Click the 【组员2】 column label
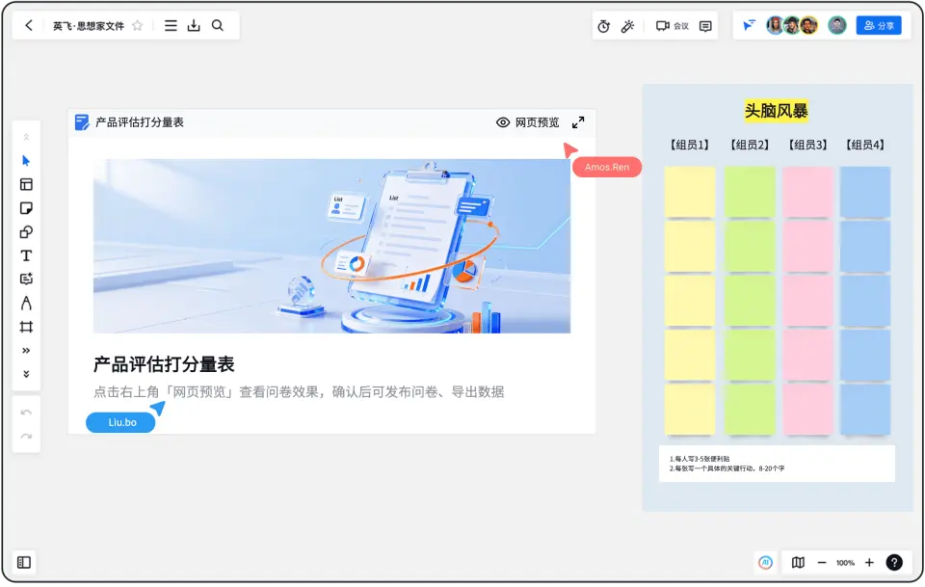 (750, 145)
